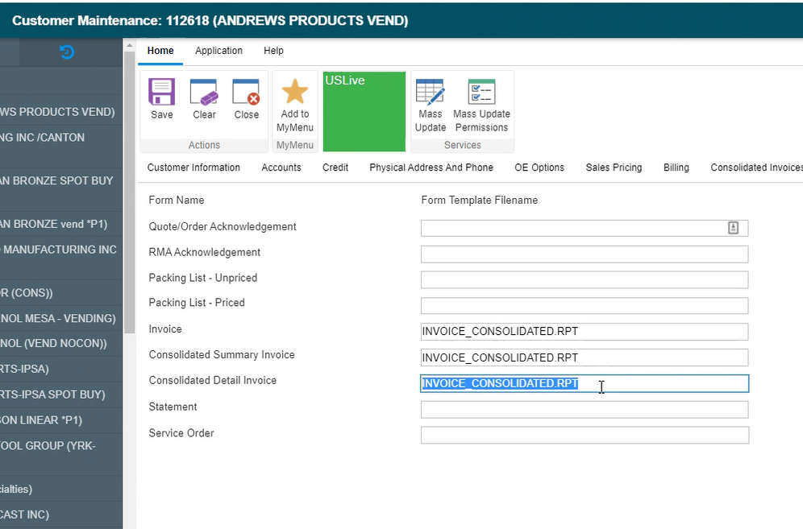Add to MyMenu star icon
This screenshot has height=529, width=803.
294,93
